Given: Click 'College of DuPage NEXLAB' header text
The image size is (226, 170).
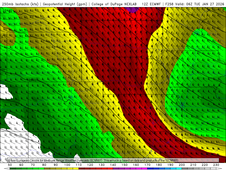Looking at the screenshot, I should click(114, 4).
